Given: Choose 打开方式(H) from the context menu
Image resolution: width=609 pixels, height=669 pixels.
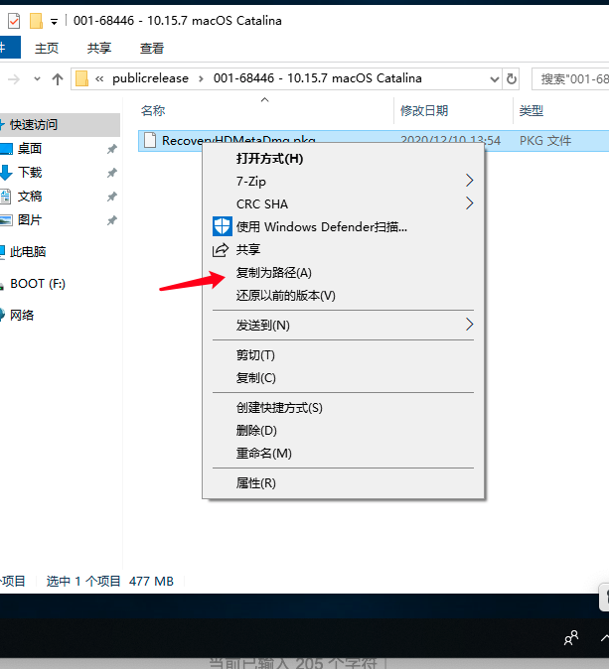Looking at the screenshot, I should [343, 159].
